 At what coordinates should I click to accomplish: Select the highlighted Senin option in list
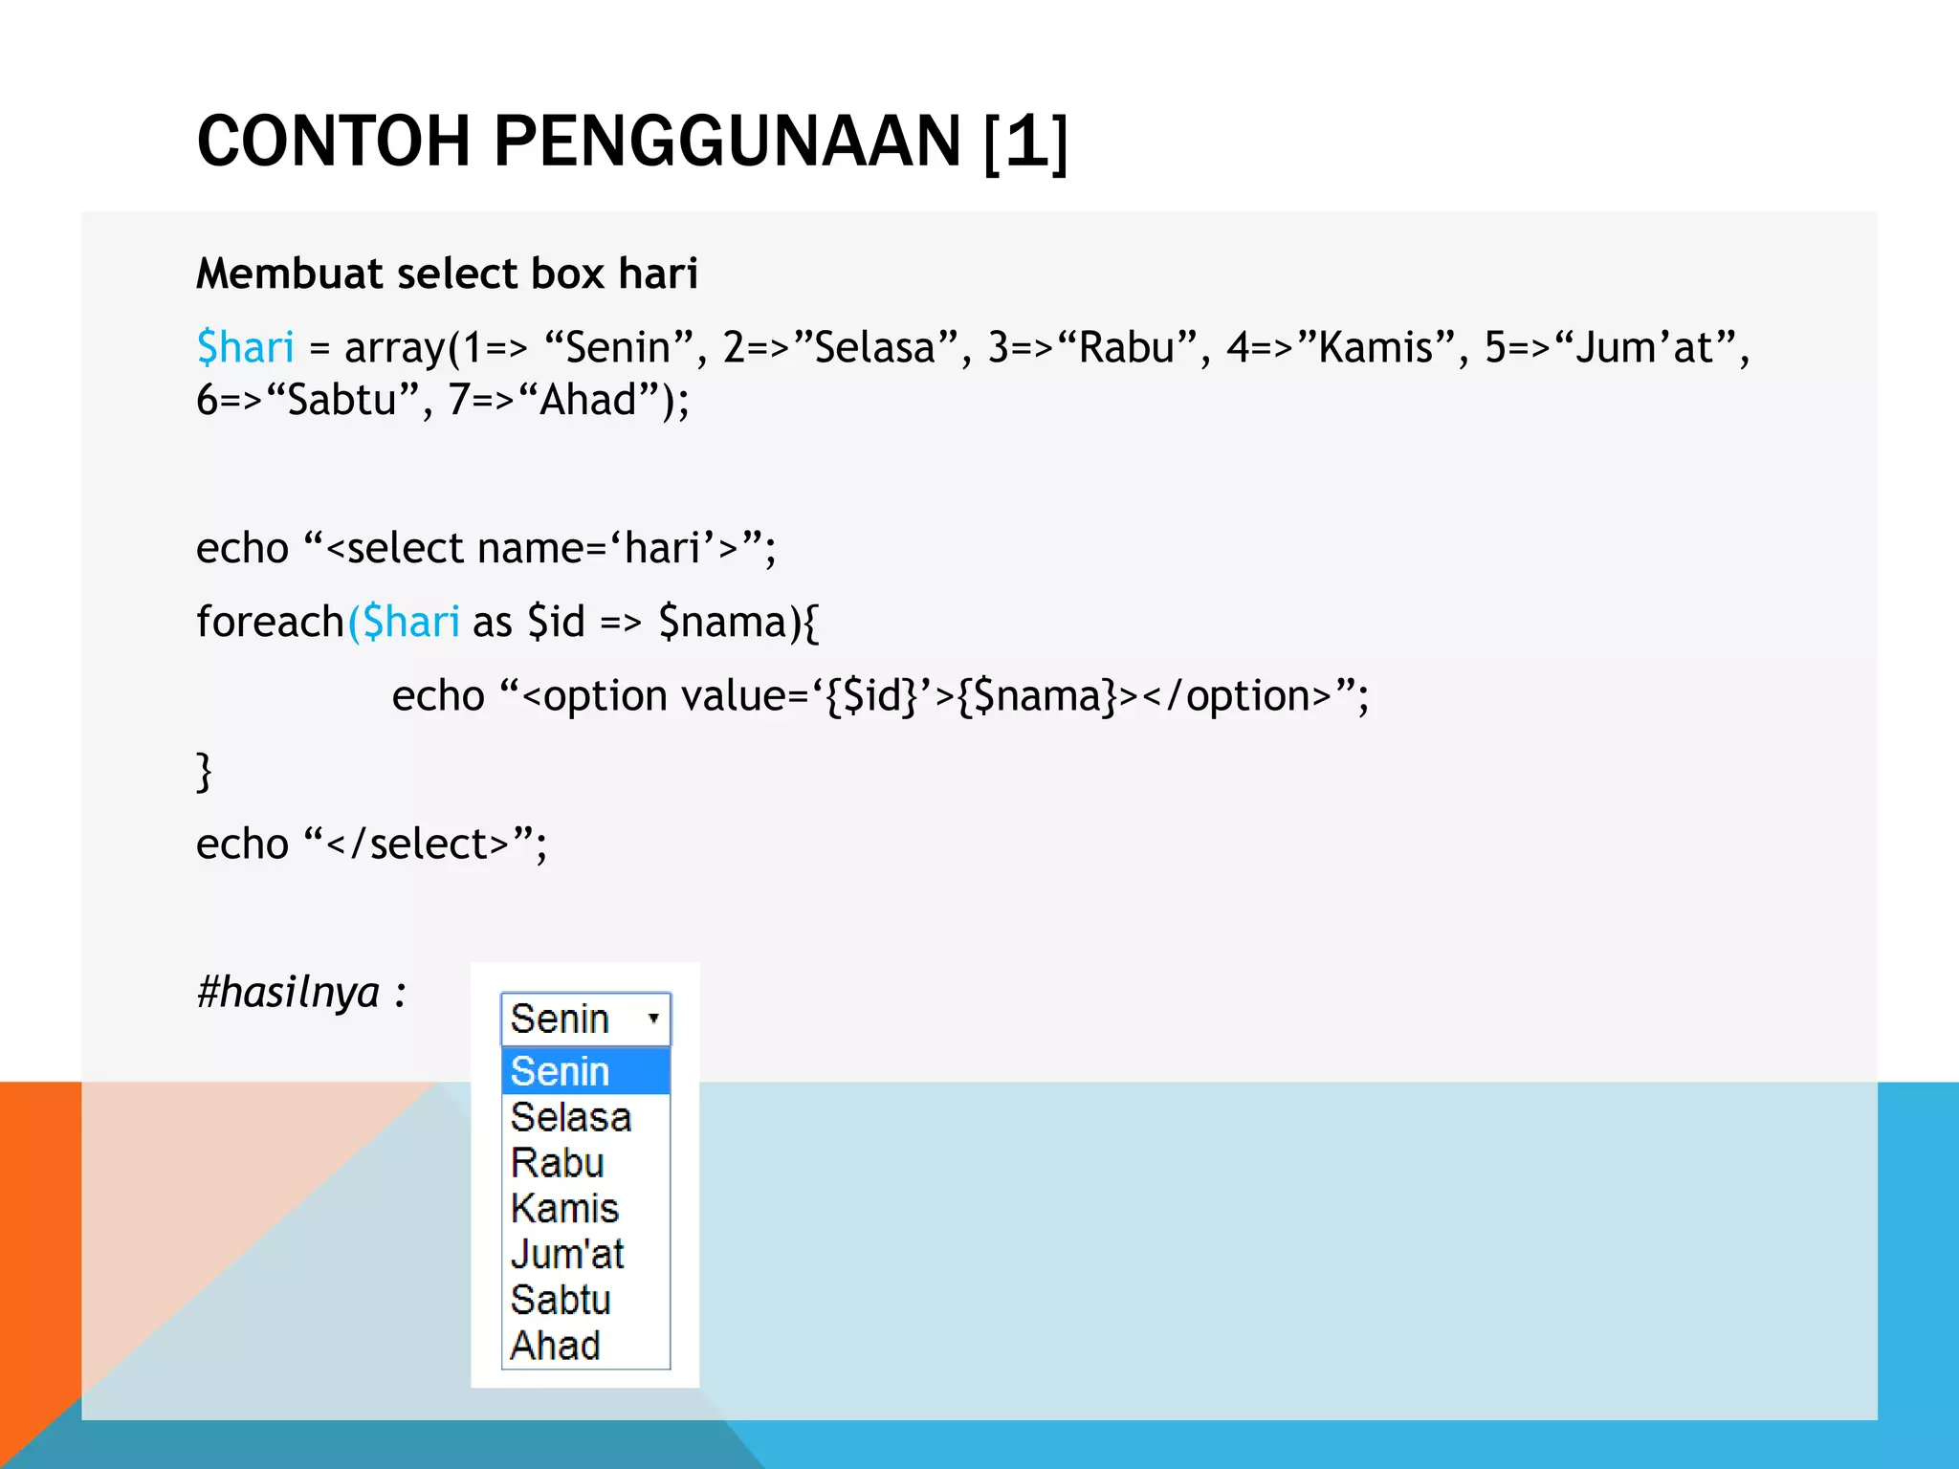[x=585, y=1071]
